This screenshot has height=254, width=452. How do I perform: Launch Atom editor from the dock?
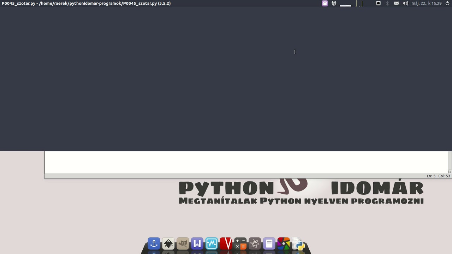tap(255, 243)
